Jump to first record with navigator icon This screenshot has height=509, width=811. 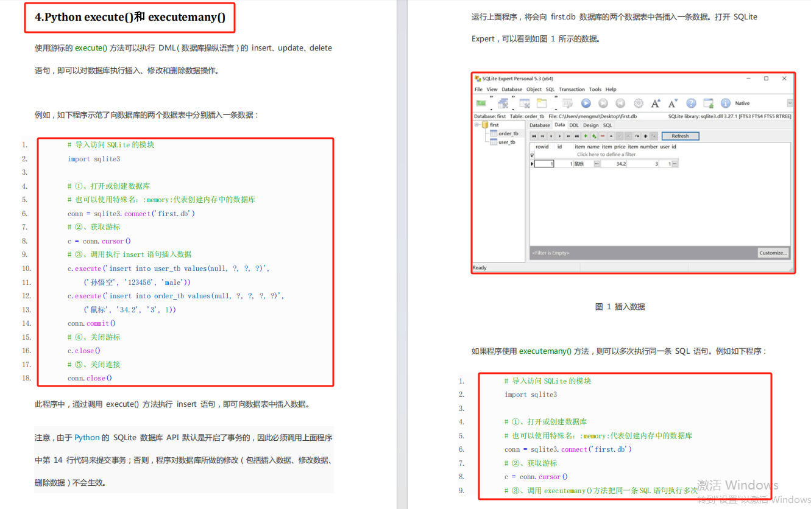(534, 136)
